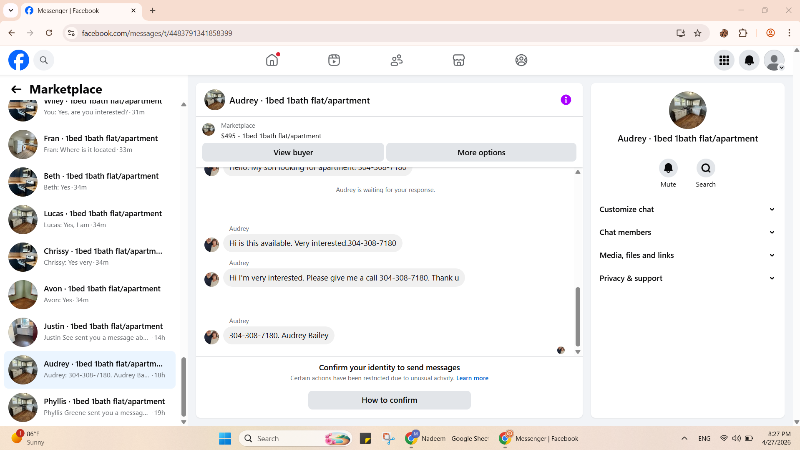Bookmark this page with star icon

click(698, 33)
